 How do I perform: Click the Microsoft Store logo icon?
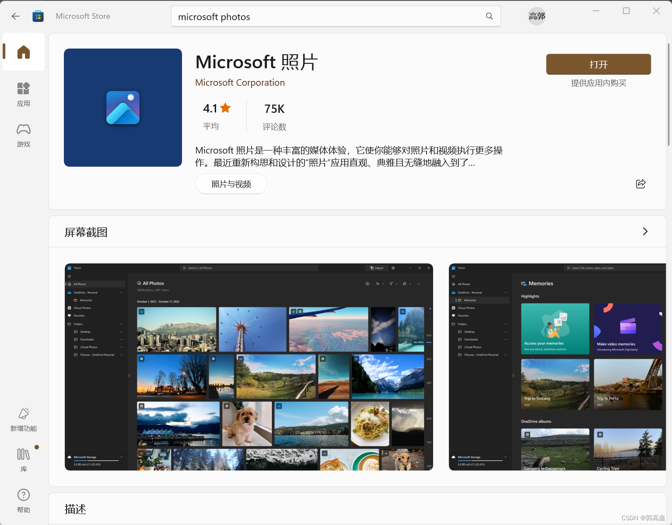tap(38, 16)
